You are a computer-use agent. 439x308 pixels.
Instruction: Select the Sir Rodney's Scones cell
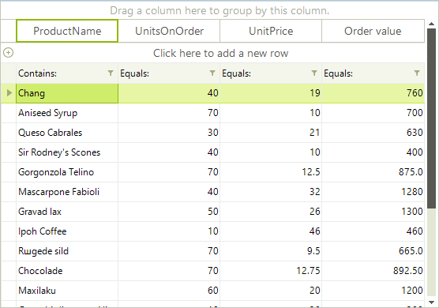tap(67, 152)
